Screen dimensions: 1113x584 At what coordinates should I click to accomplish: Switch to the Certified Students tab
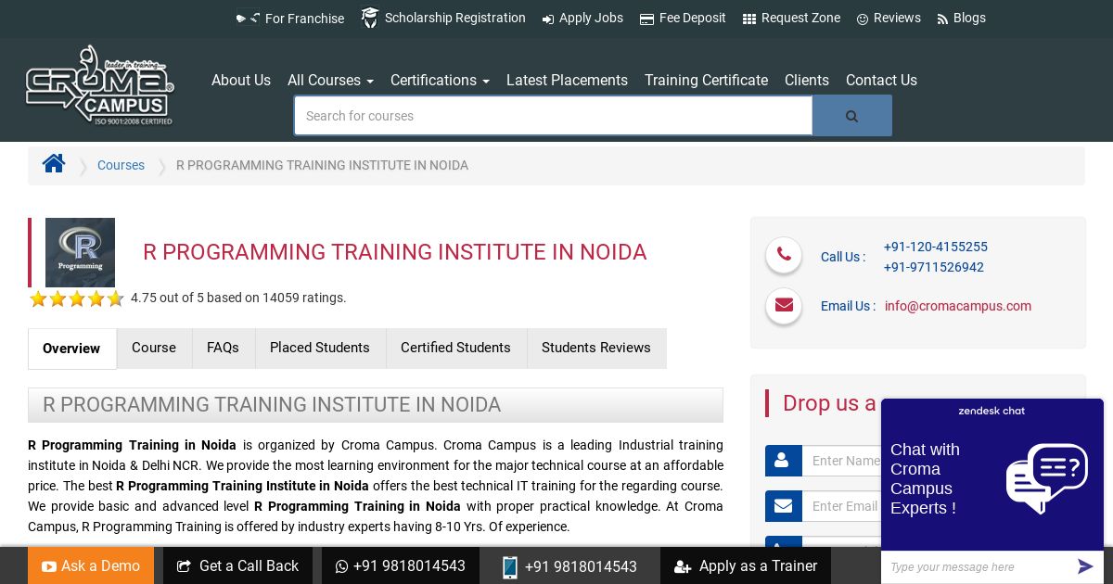(455, 348)
